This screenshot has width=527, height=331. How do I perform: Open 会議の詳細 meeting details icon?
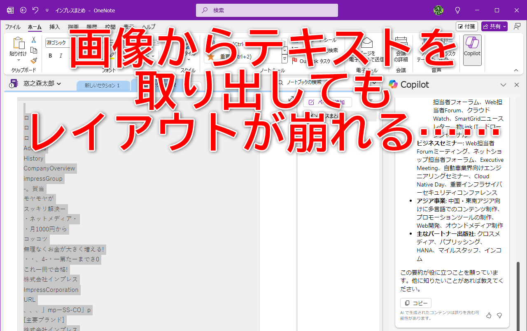(x=401, y=47)
